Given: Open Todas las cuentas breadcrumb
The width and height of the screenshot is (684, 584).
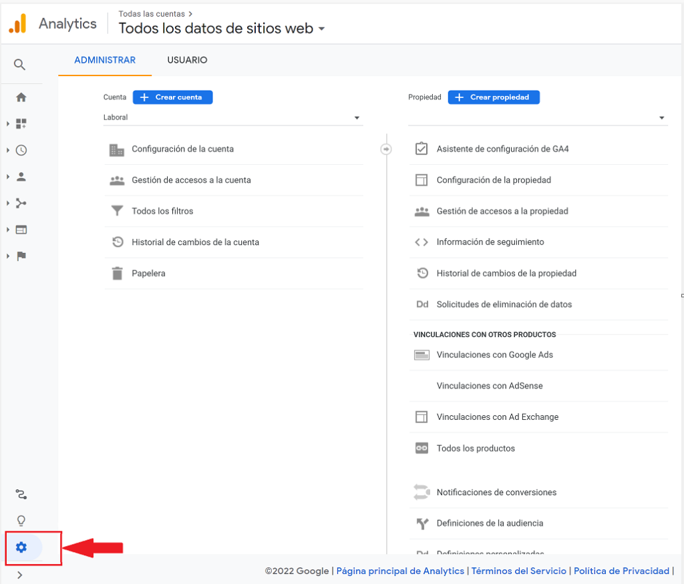Looking at the screenshot, I should coord(152,14).
